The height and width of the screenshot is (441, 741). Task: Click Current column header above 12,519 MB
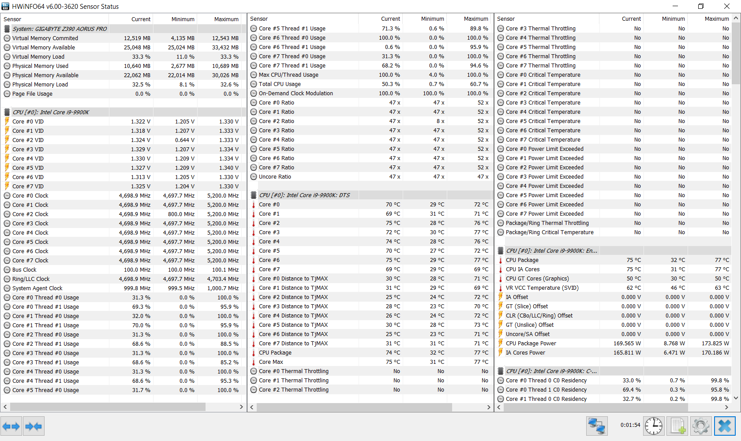(x=141, y=19)
